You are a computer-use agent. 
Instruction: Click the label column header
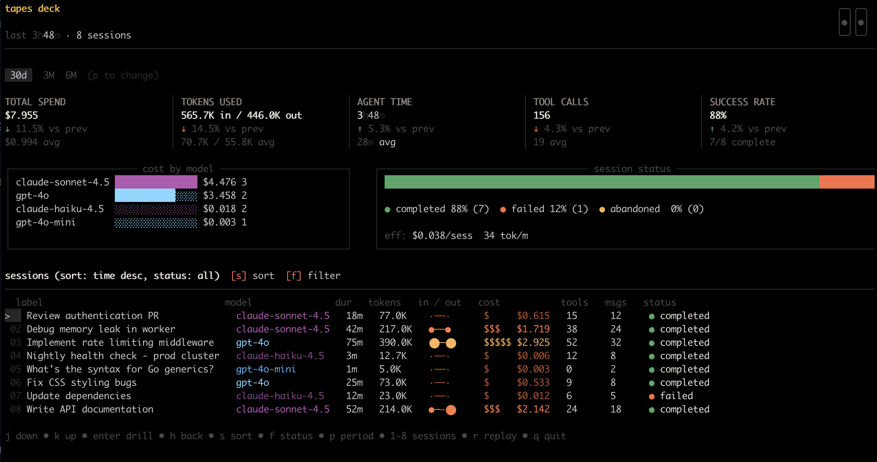(29, 302)
